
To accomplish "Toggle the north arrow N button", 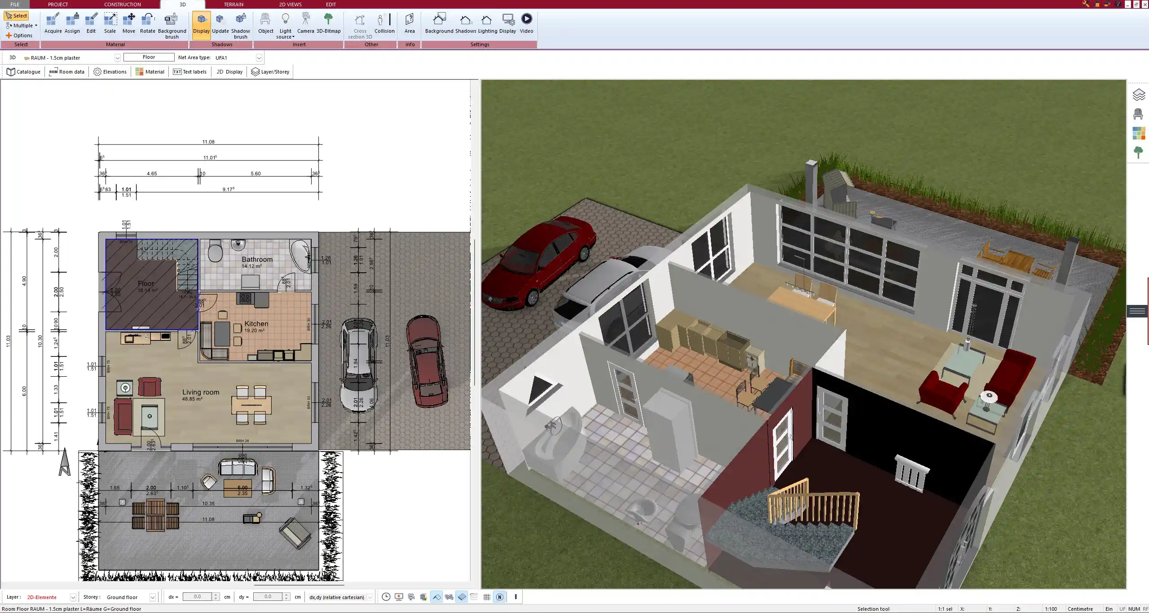I will tap(499, 597).
